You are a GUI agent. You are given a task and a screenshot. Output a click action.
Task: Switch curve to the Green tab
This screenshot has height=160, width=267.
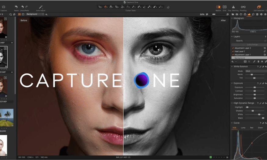pyautogui.click(x=260, y=128)
